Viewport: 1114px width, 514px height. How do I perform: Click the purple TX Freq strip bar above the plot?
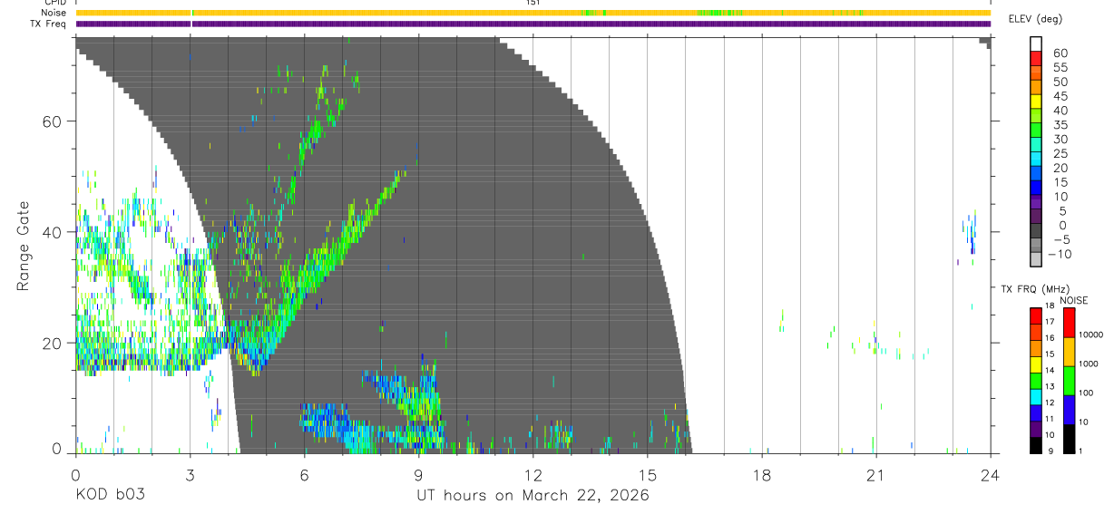pos(533,24)
